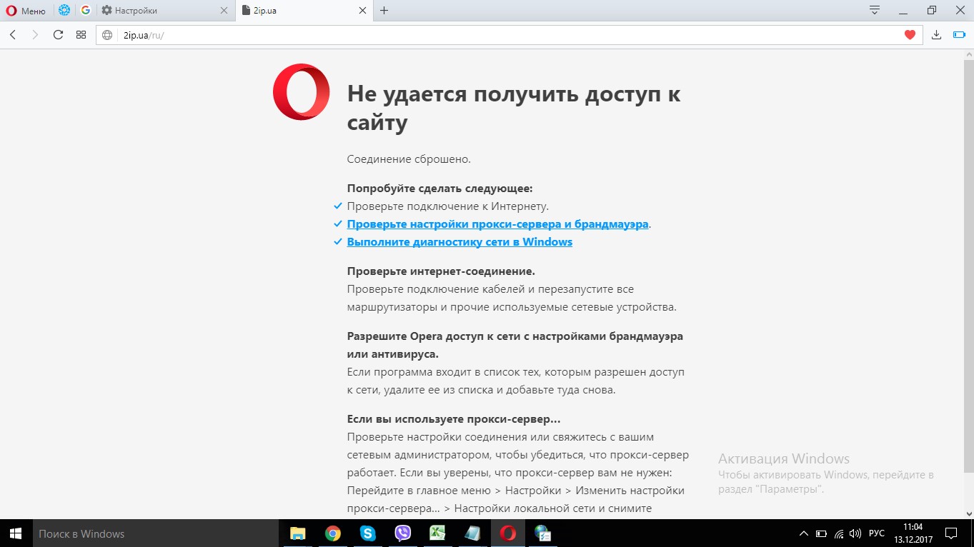
Task: Click the heading Разрешите Opera доступ к сети
Action: tap(515, 345)
